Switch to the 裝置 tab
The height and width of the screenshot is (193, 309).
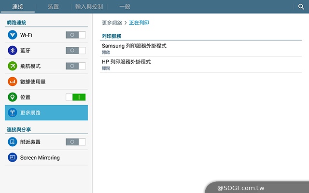pyautogui.click(x=54, y=6)
